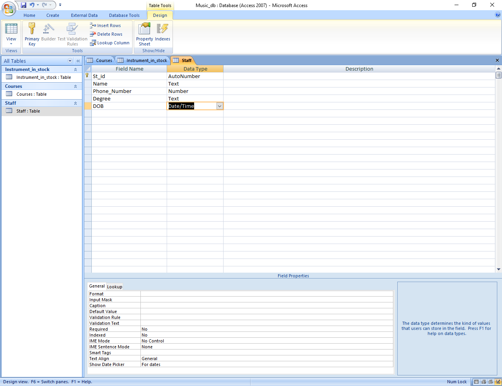Toggle the Primary Key row selector for St_id

tap(88, 76)
